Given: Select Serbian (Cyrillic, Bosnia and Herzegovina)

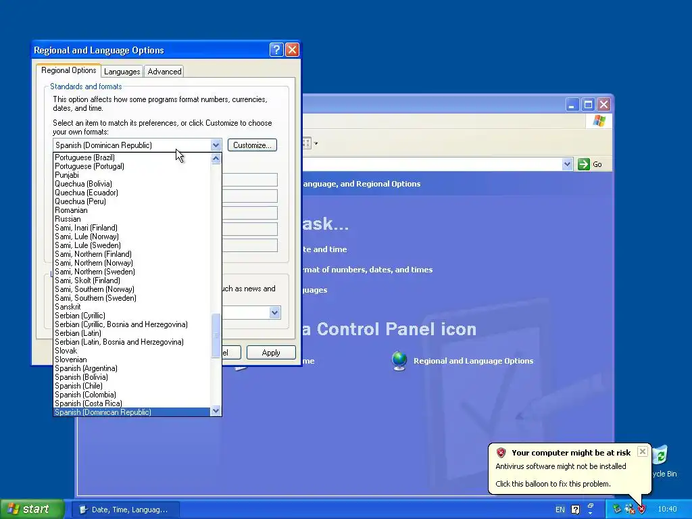Looking at the screenshot, I should 132,324.
